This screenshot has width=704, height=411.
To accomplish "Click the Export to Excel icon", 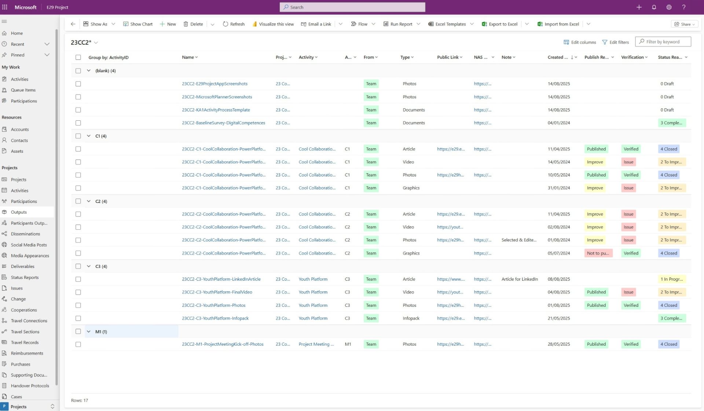I will [484, 24].
